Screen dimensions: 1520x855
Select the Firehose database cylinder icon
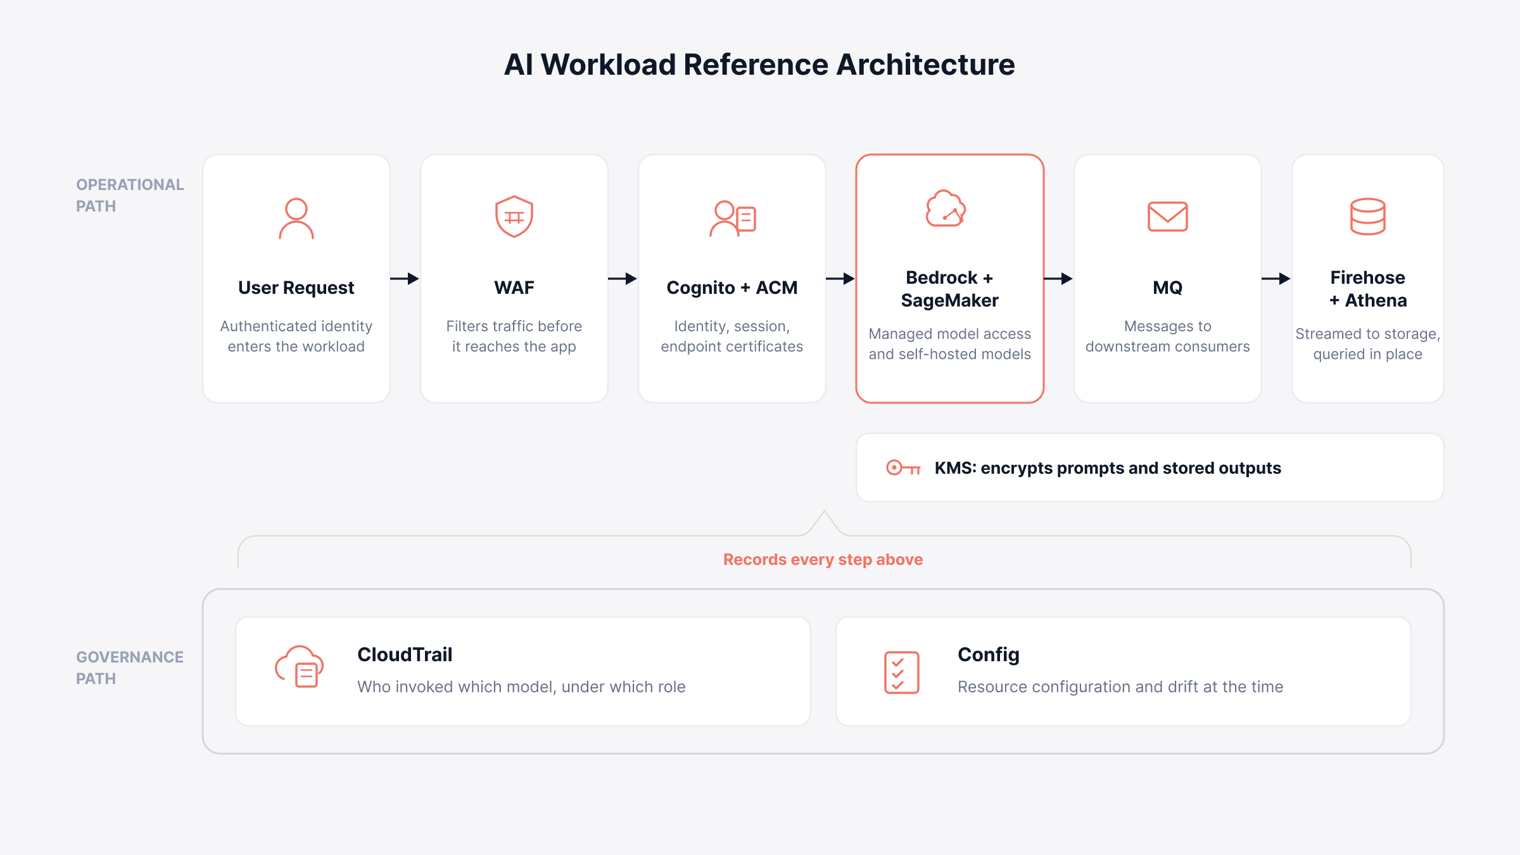1368,217
